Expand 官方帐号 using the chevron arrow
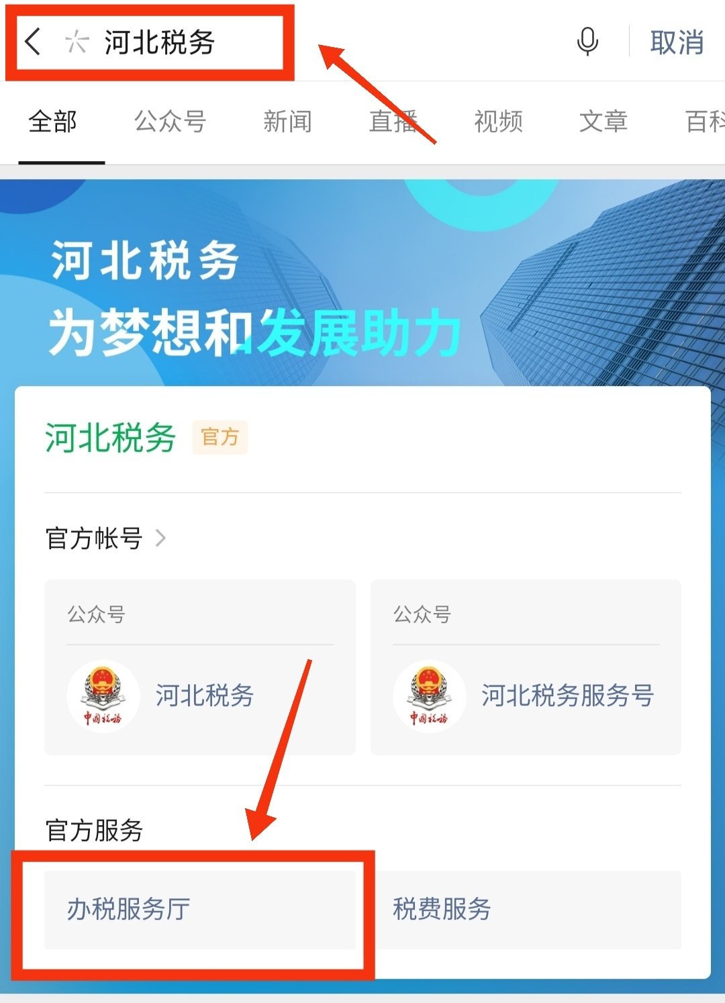 (160, 538)
